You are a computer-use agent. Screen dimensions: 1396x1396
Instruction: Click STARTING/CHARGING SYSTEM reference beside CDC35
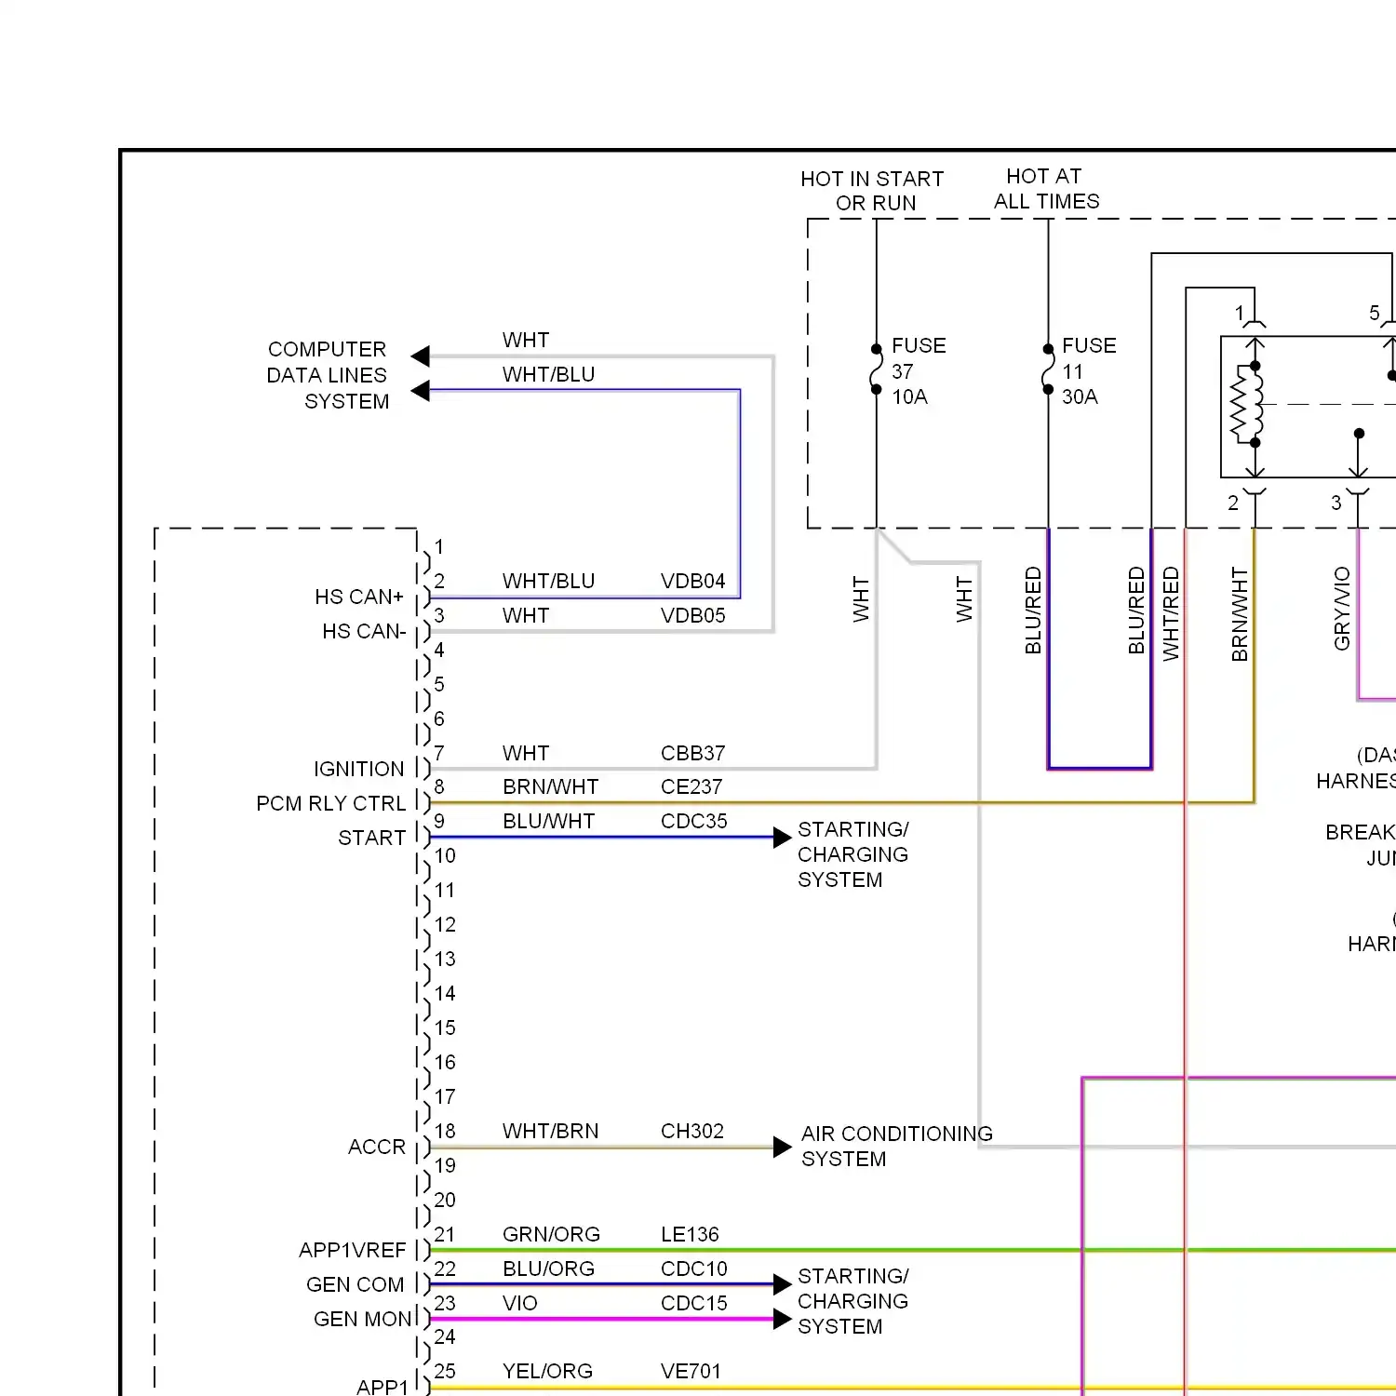pyautogui.click(x=852, y=854)
